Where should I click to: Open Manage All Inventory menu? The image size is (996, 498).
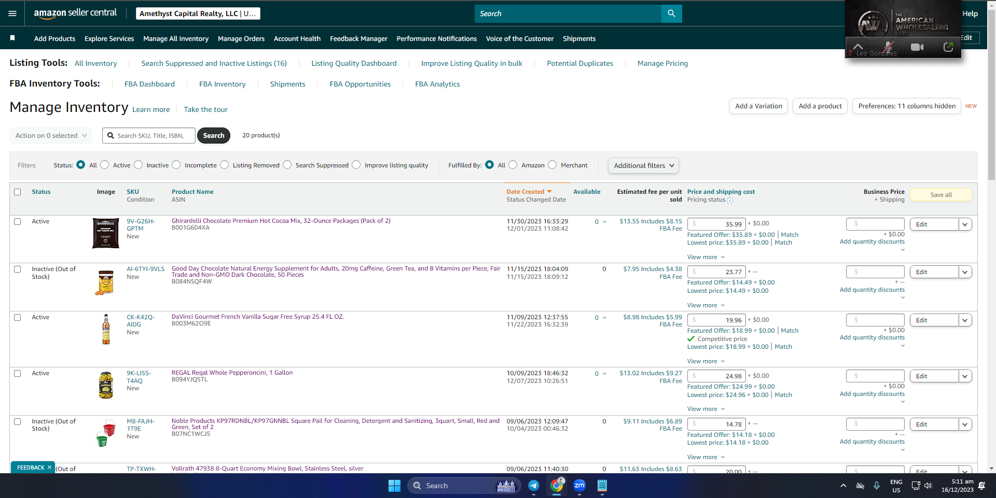pyautogui.click(x=176, y=38)
